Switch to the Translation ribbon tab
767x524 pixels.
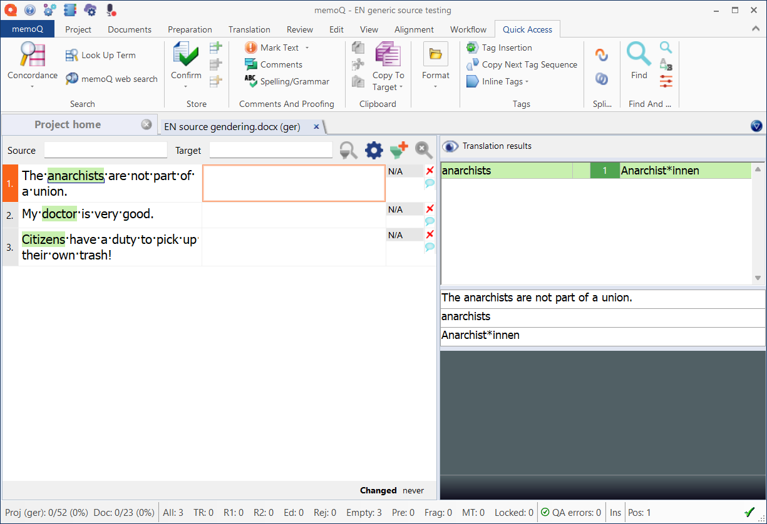pos(249,29)
